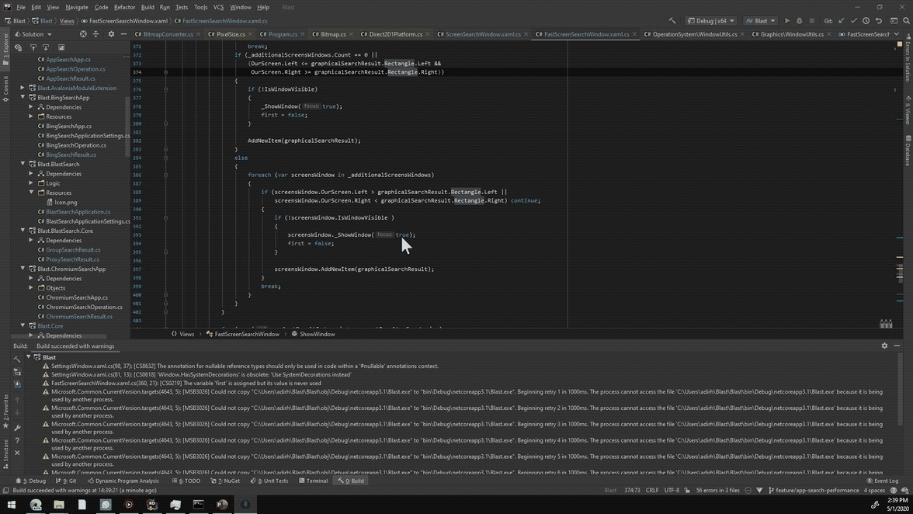Screen dimensions: 913x514
Task: Close the BitmapConverter.cs tab
Action: coord(198,34)
